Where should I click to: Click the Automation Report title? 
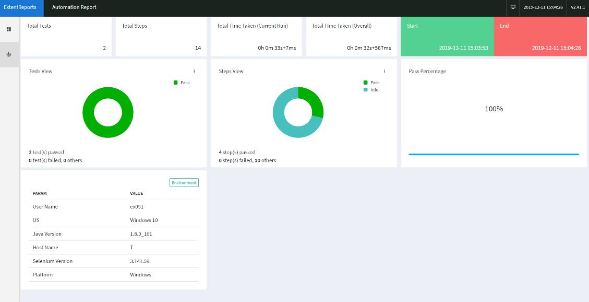tap(74, 7)
